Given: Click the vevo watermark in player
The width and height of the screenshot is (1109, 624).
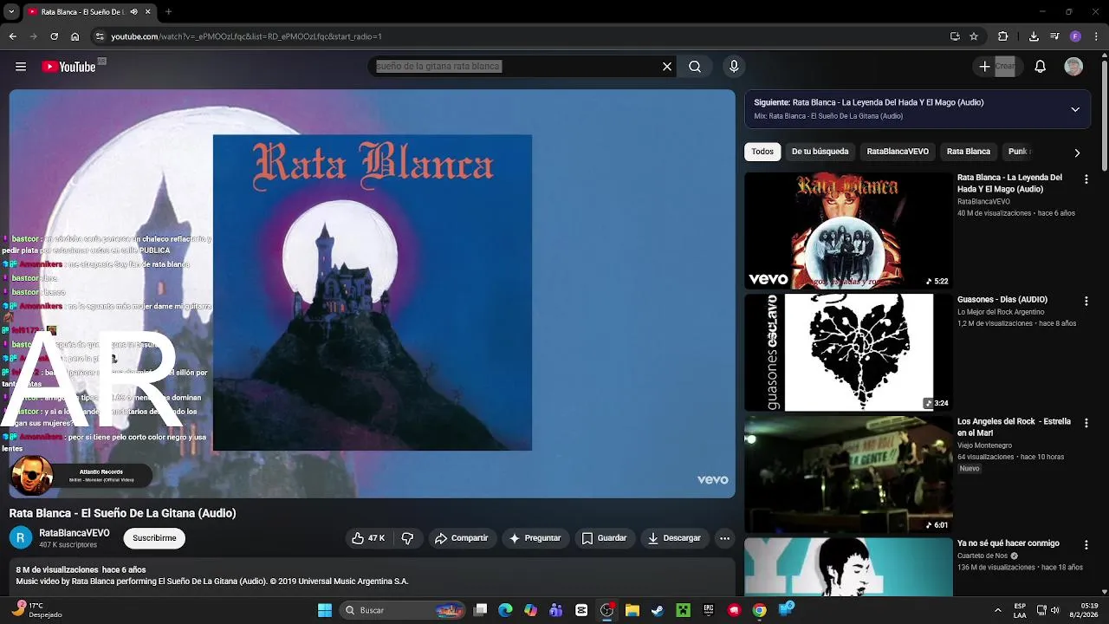Looking at the screenshot, I should tap(712, 480).
